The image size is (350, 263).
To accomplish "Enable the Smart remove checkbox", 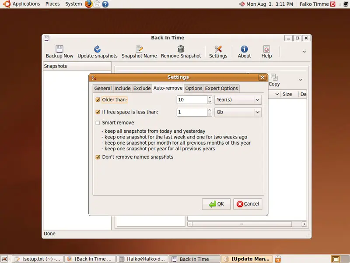I will click(x=98, y=123).
